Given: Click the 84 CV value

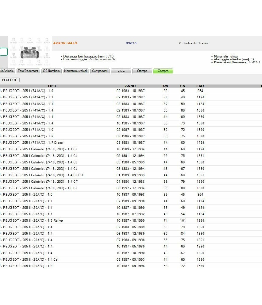Looking at the screenshot, I should tap(183, 234).
